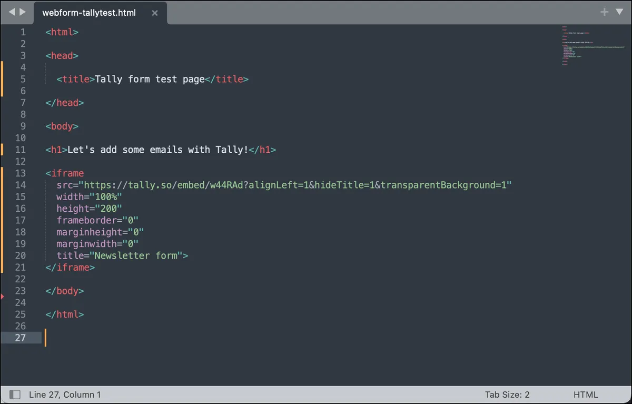Screen dimensions: 632x404
Task: Click the line number 1 in the gutter
Action: point(23,32)
